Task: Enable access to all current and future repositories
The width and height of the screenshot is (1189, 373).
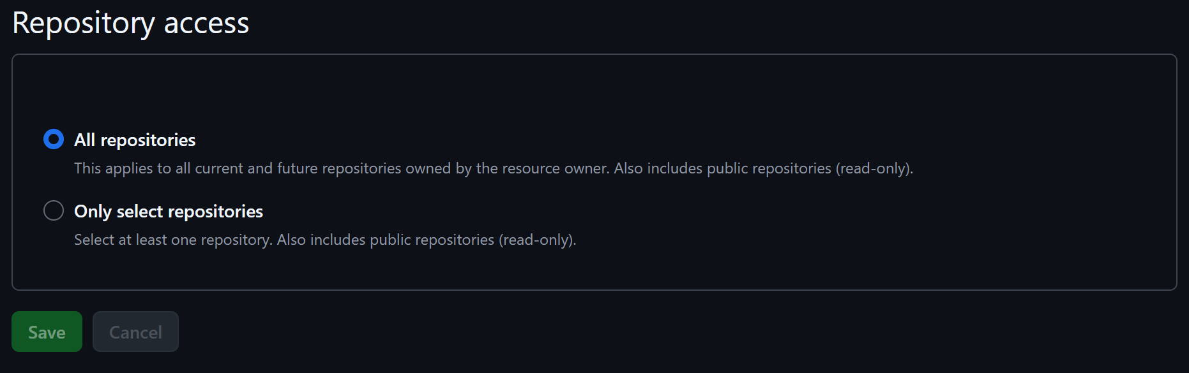Action: click(x=54, y=139)
